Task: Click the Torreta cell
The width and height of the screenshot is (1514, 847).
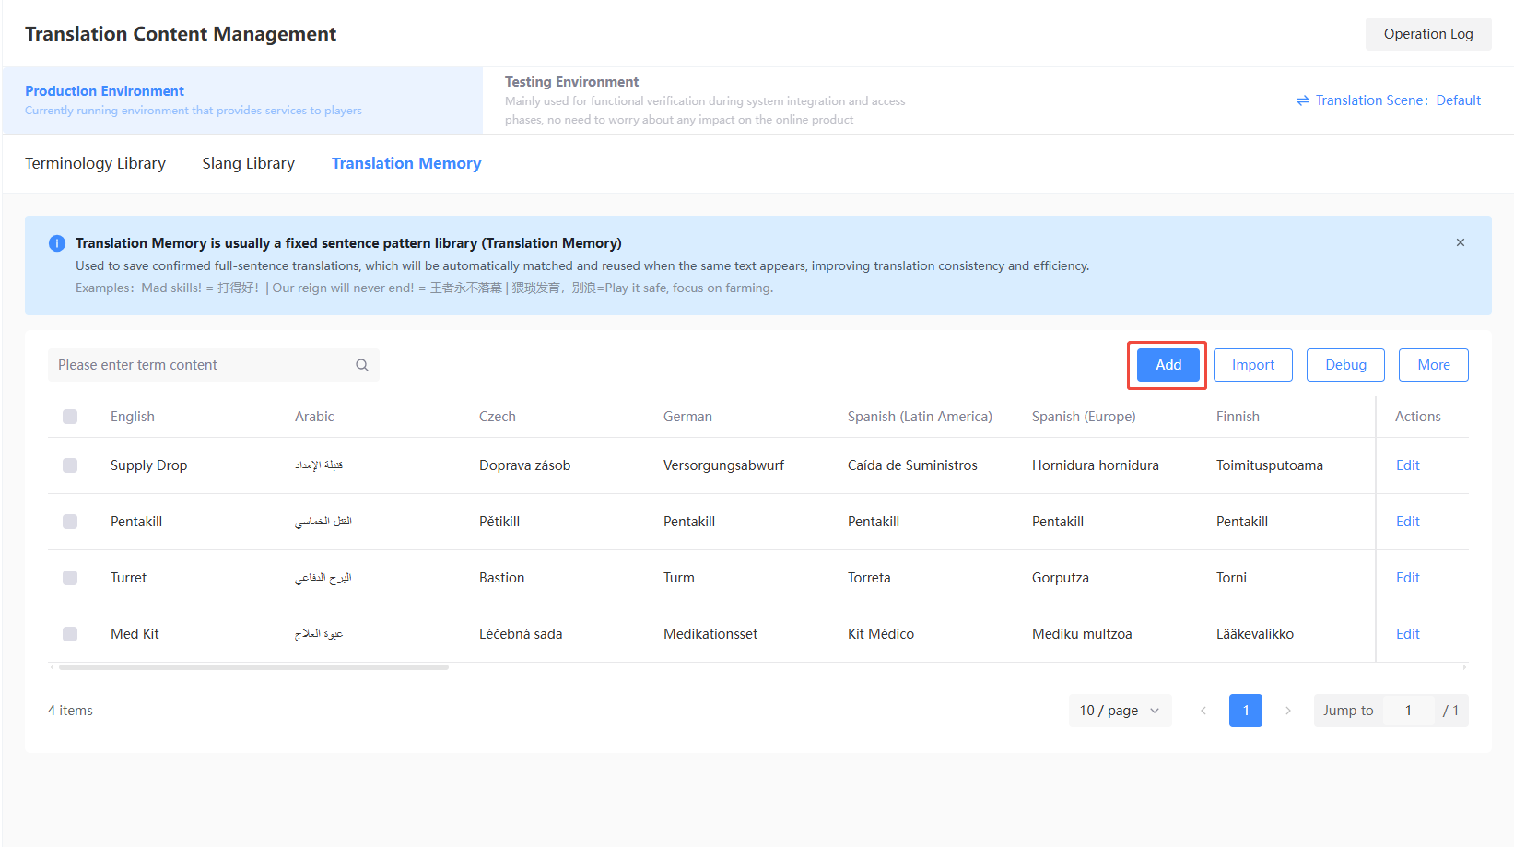Action: coord(869,578)
